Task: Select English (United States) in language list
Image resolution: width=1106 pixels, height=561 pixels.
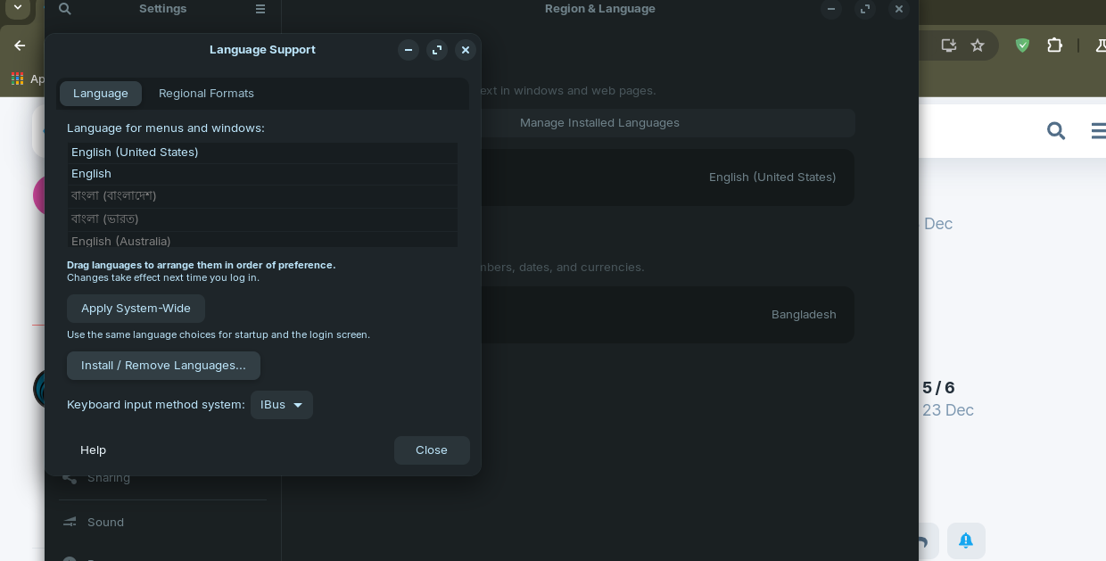Action: coord(262,153)
